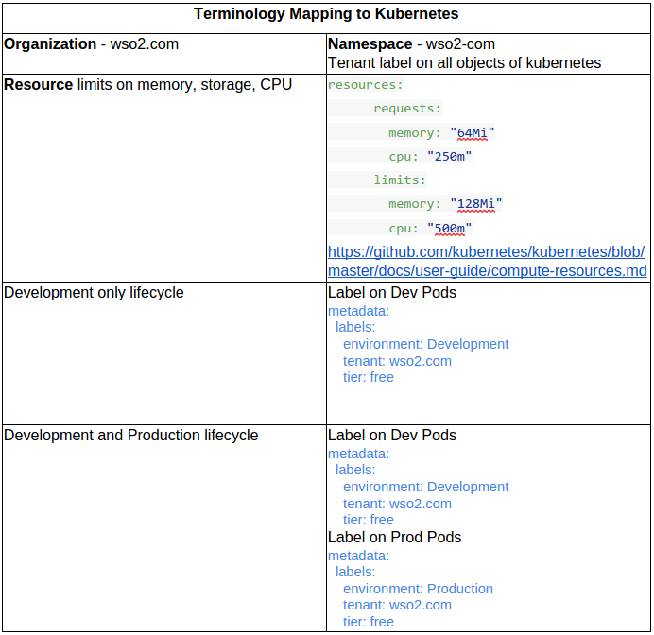Click the "limits:" code line
The image size is (654, 635).
(x=400, y=180)
